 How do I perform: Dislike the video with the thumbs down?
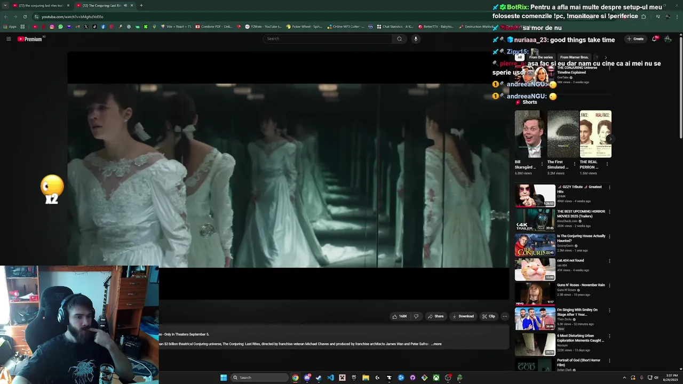(x=416, y=316)
